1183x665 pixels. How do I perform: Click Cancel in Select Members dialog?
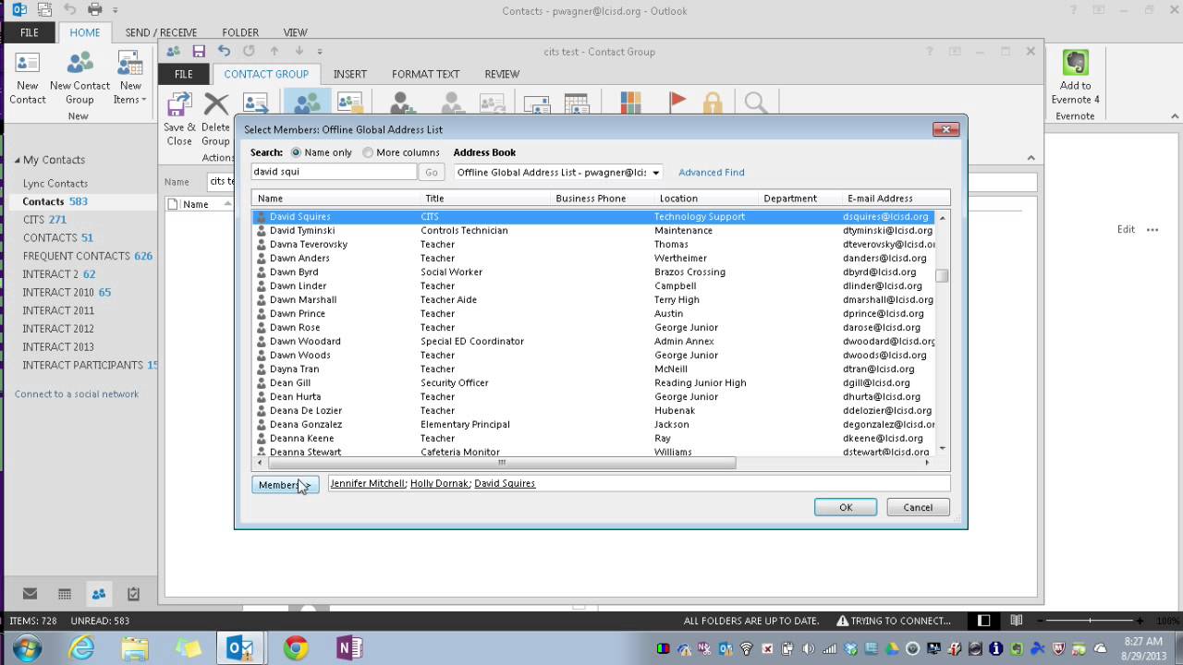pyautogui.click(x=918, y=507)
